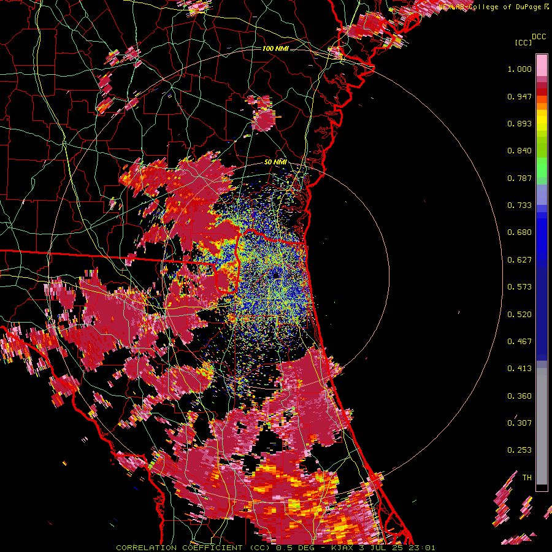Click the 0.947 color scale value
The width and height of the screenshot is (552, 552).
coord(519,96)
